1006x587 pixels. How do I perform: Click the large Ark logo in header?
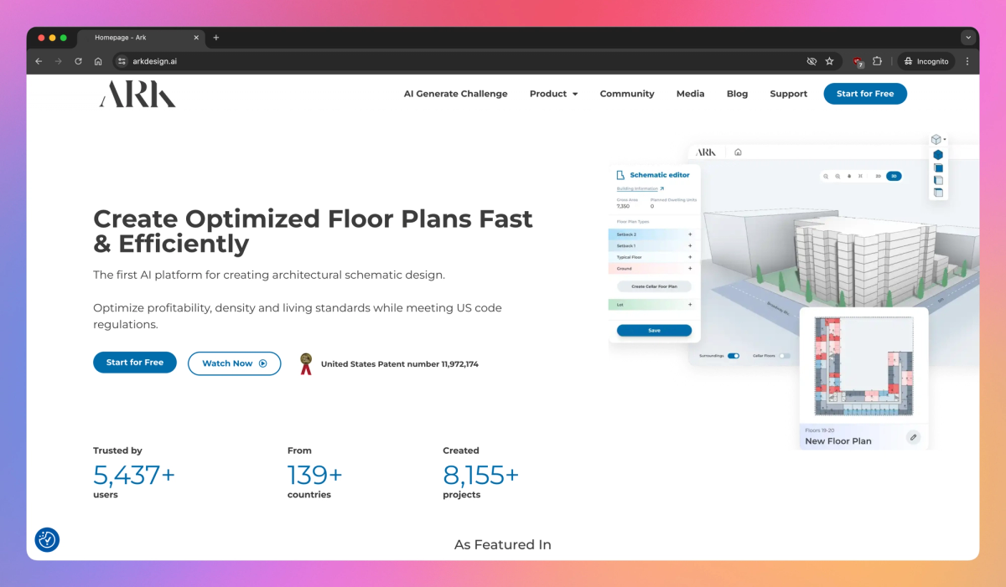[x=137, y=95]
